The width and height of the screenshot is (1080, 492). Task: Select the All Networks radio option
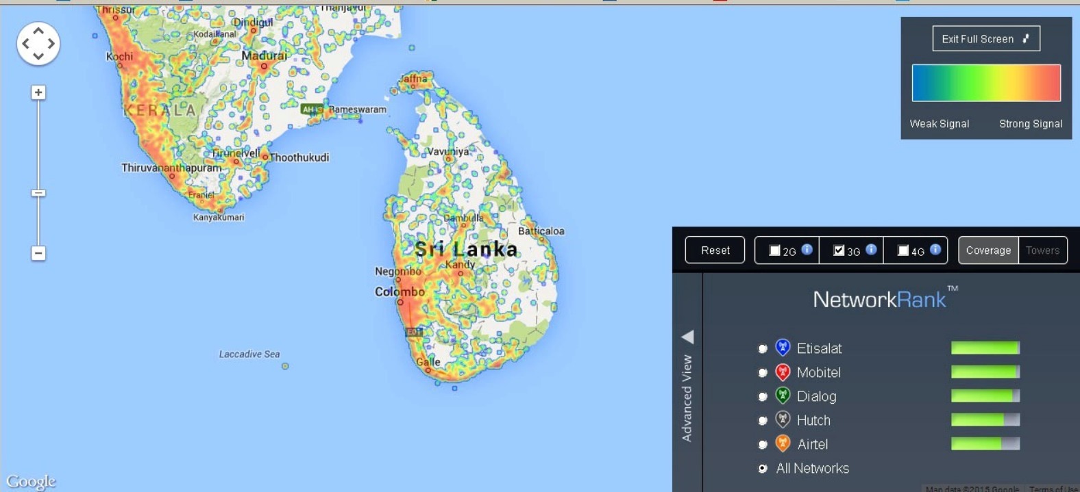763,469
